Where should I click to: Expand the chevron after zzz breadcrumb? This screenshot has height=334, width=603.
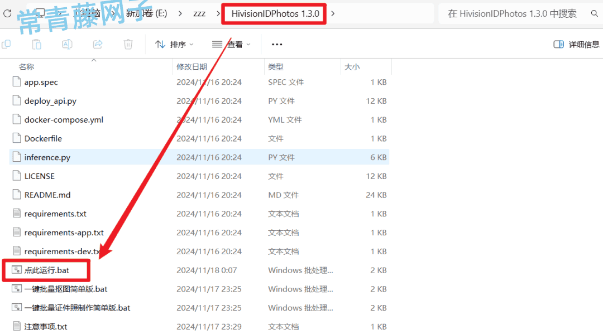(x=218, y=14)
